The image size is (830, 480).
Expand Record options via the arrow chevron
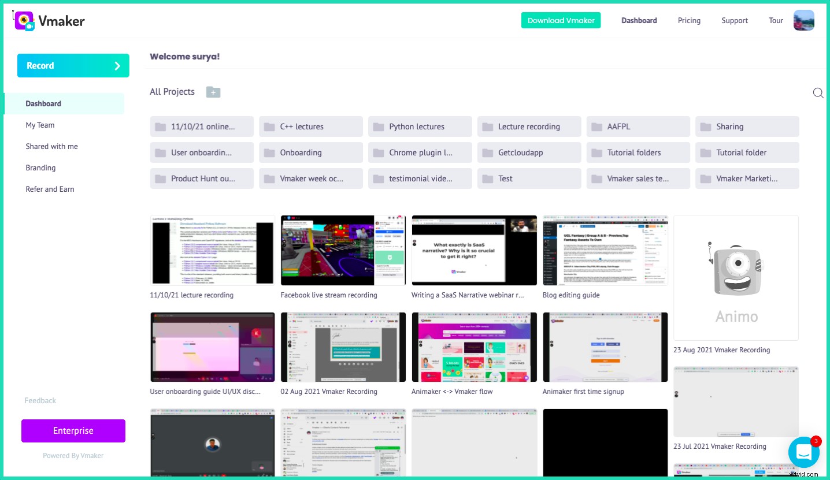(x=117, y=65)
